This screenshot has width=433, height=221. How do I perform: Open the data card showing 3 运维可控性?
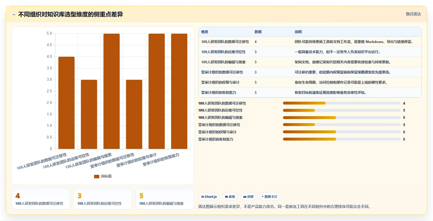point(103,199)
